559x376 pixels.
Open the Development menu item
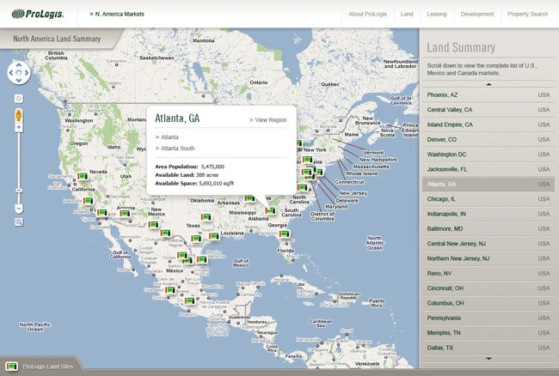(477, 15)
